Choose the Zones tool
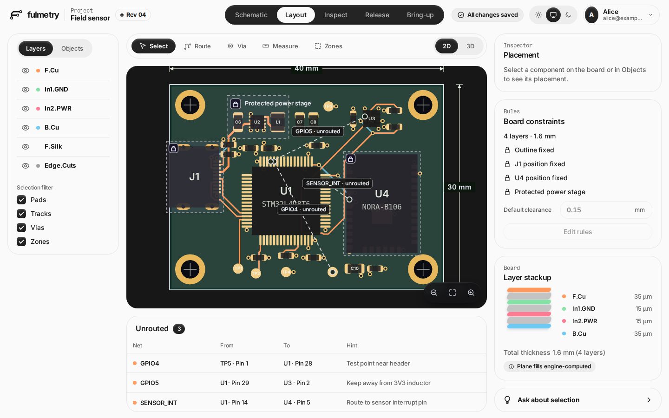669x418 pixels. click(328, 46)
